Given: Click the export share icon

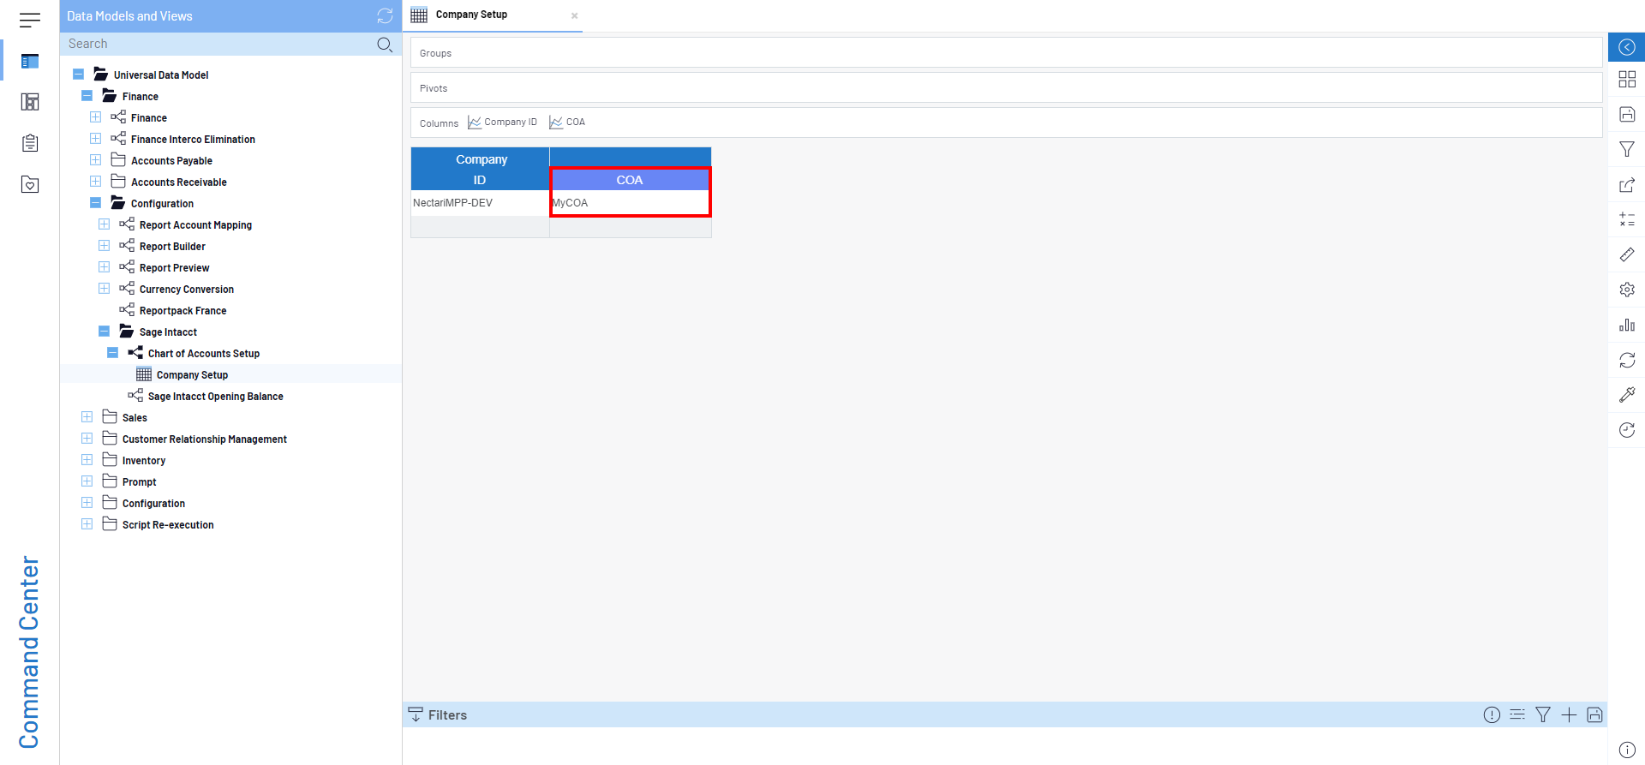Looking at the screenshot, I should [x=1626, y=185].
